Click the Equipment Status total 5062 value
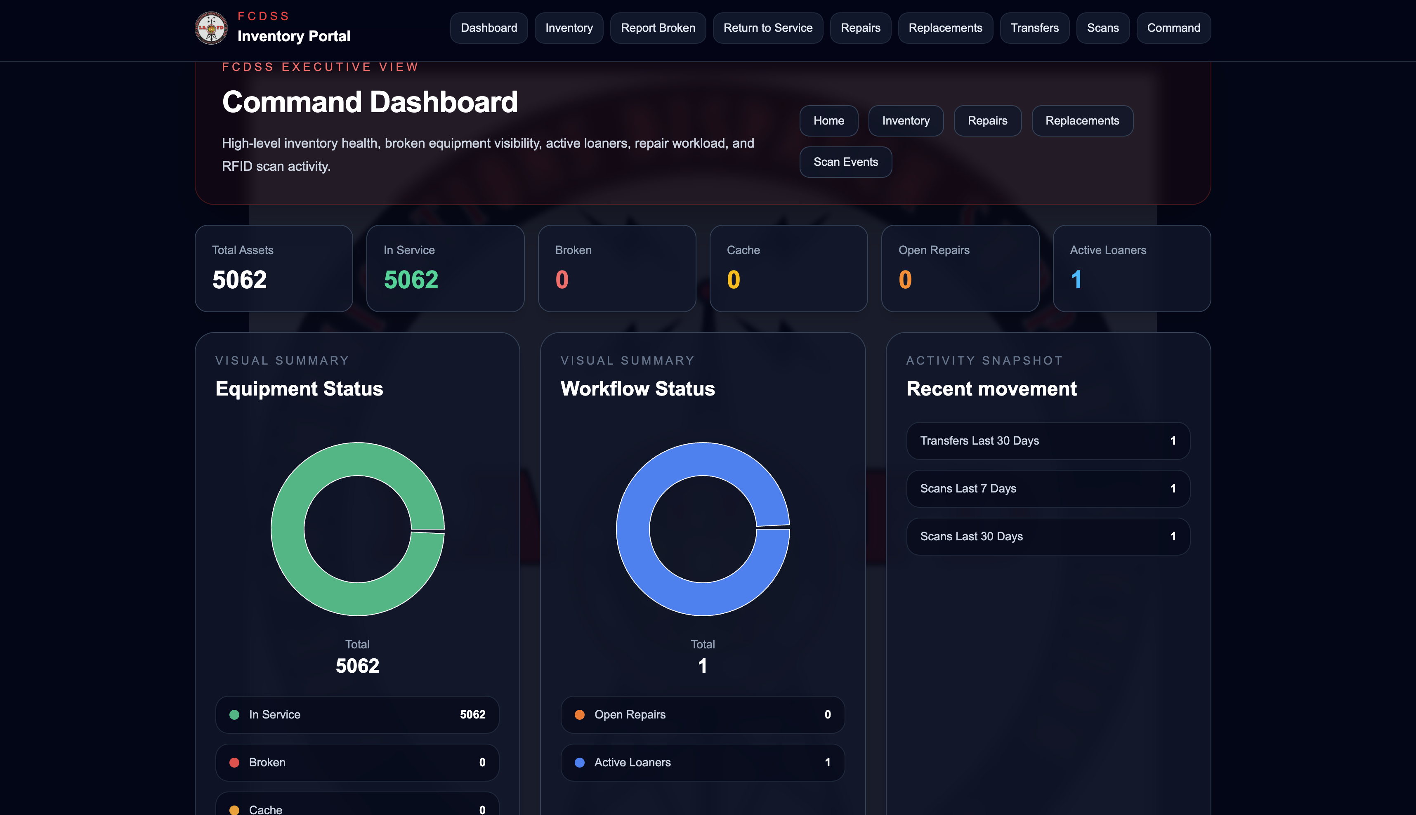Image resolution: width=1416 pixels, height=815 pixels. click(357, 666)
